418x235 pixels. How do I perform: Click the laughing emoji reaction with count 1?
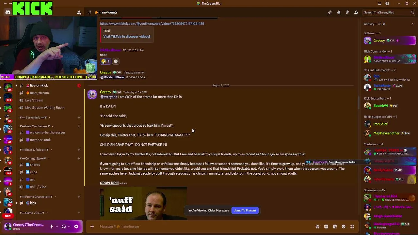[105, 61]
